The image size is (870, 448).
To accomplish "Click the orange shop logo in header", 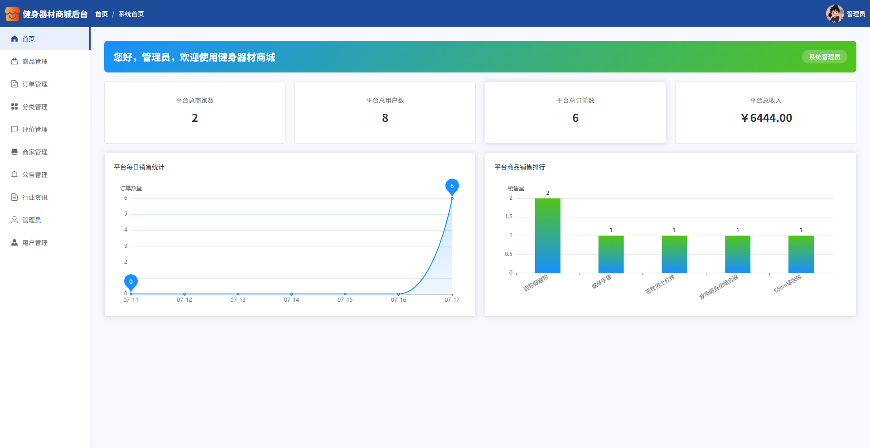I will 12,14.
